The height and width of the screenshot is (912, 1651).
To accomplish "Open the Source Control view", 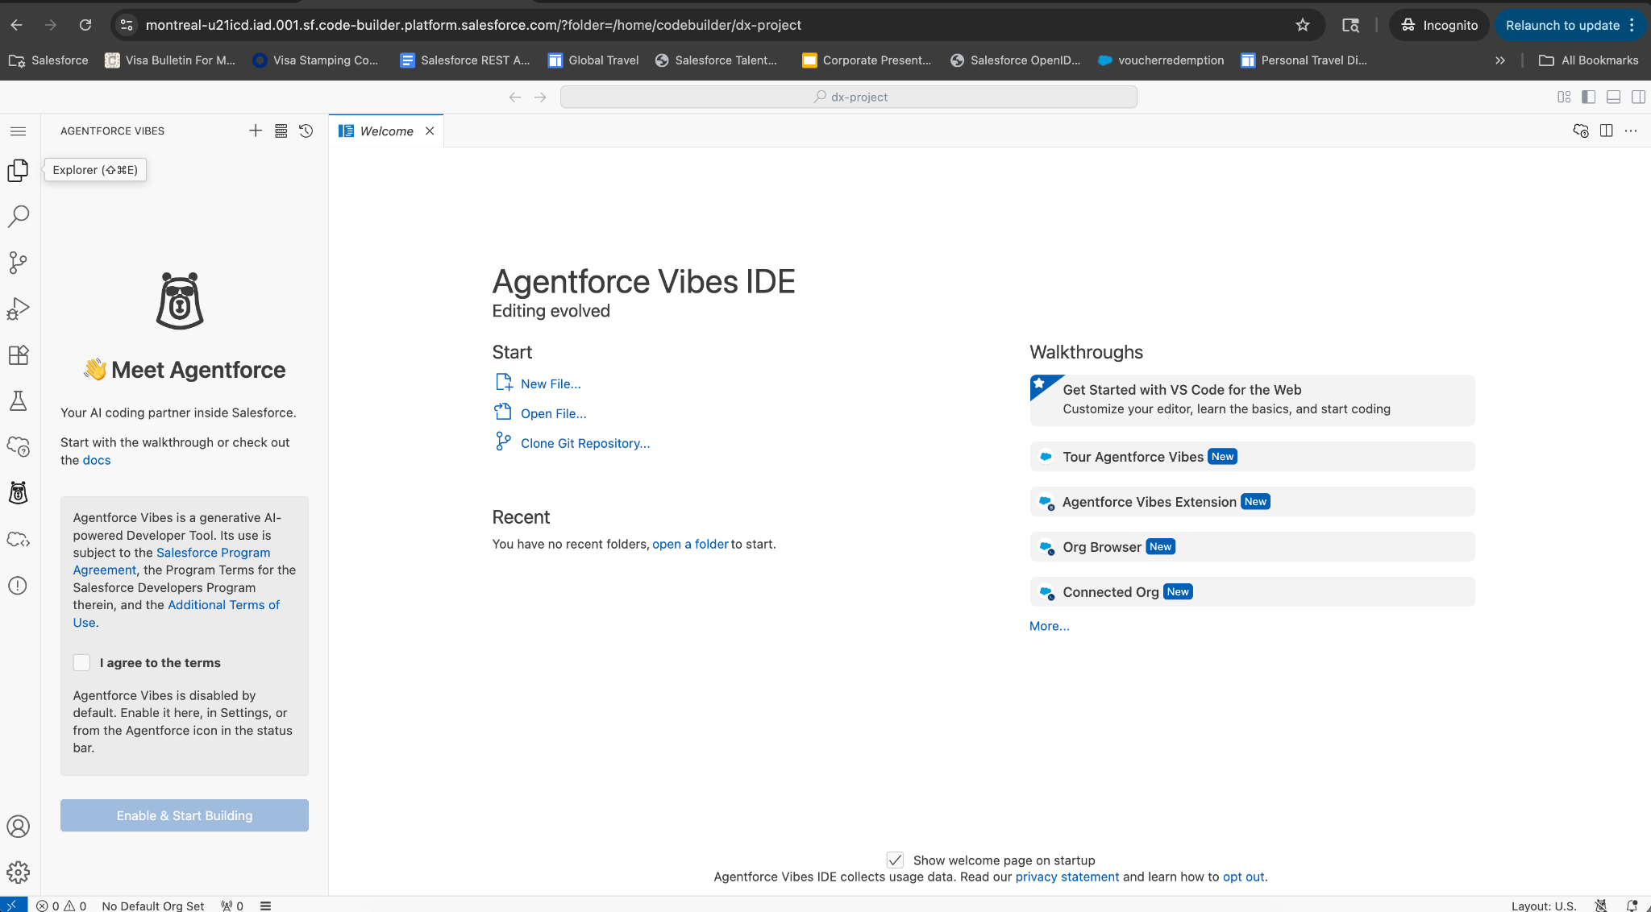I will [x=18, y=262].
